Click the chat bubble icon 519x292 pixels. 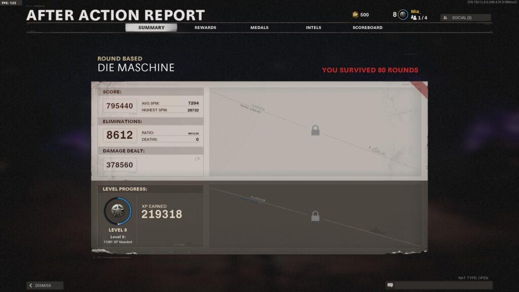coord(390,285)
